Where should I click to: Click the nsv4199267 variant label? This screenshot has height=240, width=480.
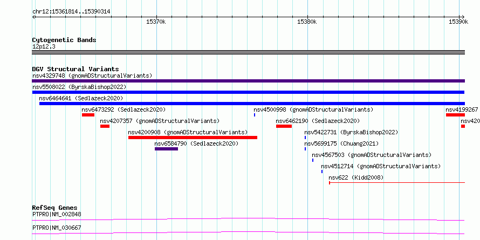pyautogui.click(x=462, y=109)
